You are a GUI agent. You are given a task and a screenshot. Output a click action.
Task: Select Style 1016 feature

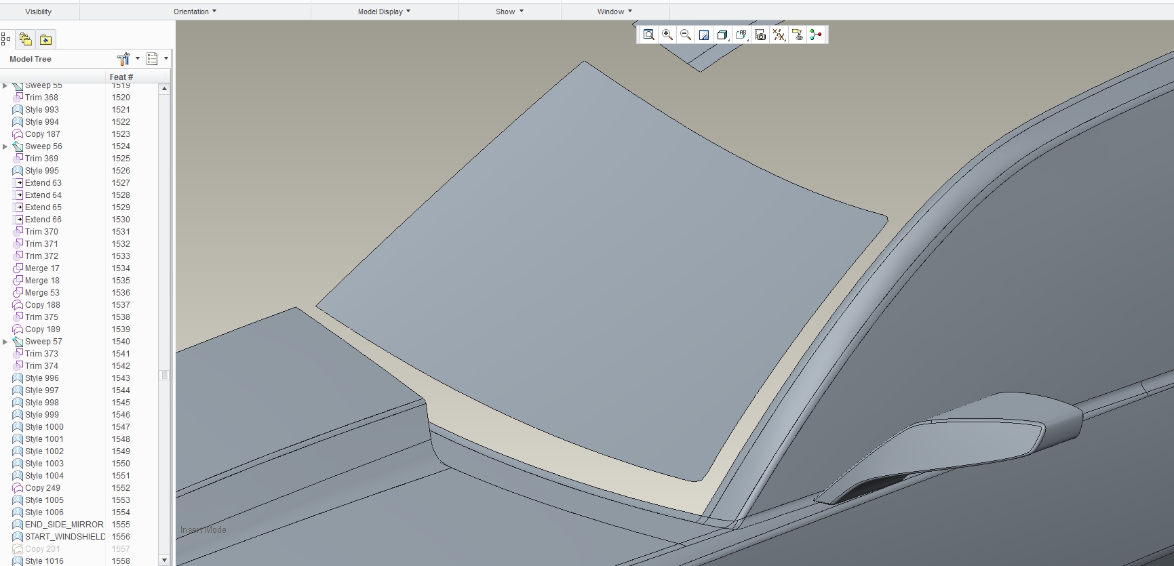(44, 561)
